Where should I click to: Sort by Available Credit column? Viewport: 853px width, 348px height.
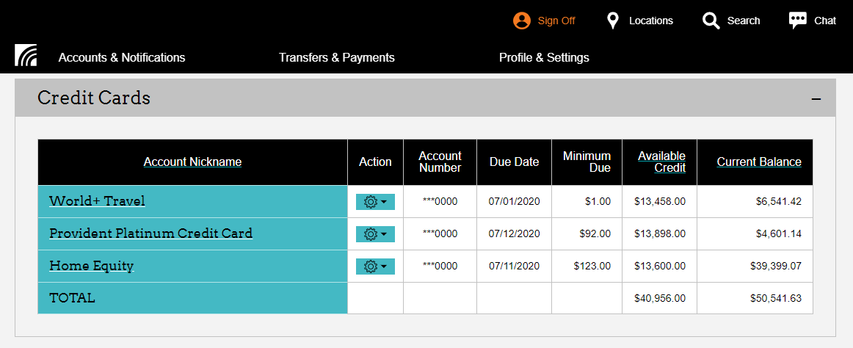point(661,162)
